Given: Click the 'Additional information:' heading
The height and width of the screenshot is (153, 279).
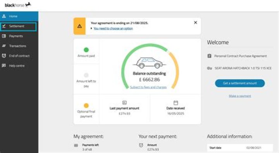Looking at the screenshot, I should coord(229,136).
